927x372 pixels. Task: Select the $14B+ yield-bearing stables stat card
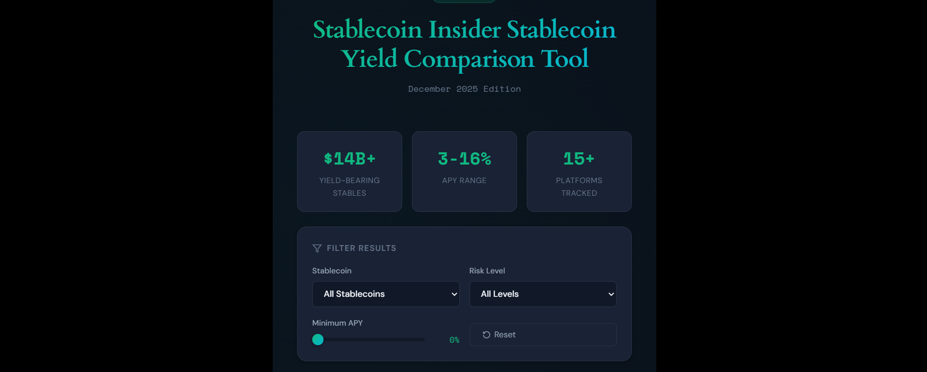click(x=349, y=171)
